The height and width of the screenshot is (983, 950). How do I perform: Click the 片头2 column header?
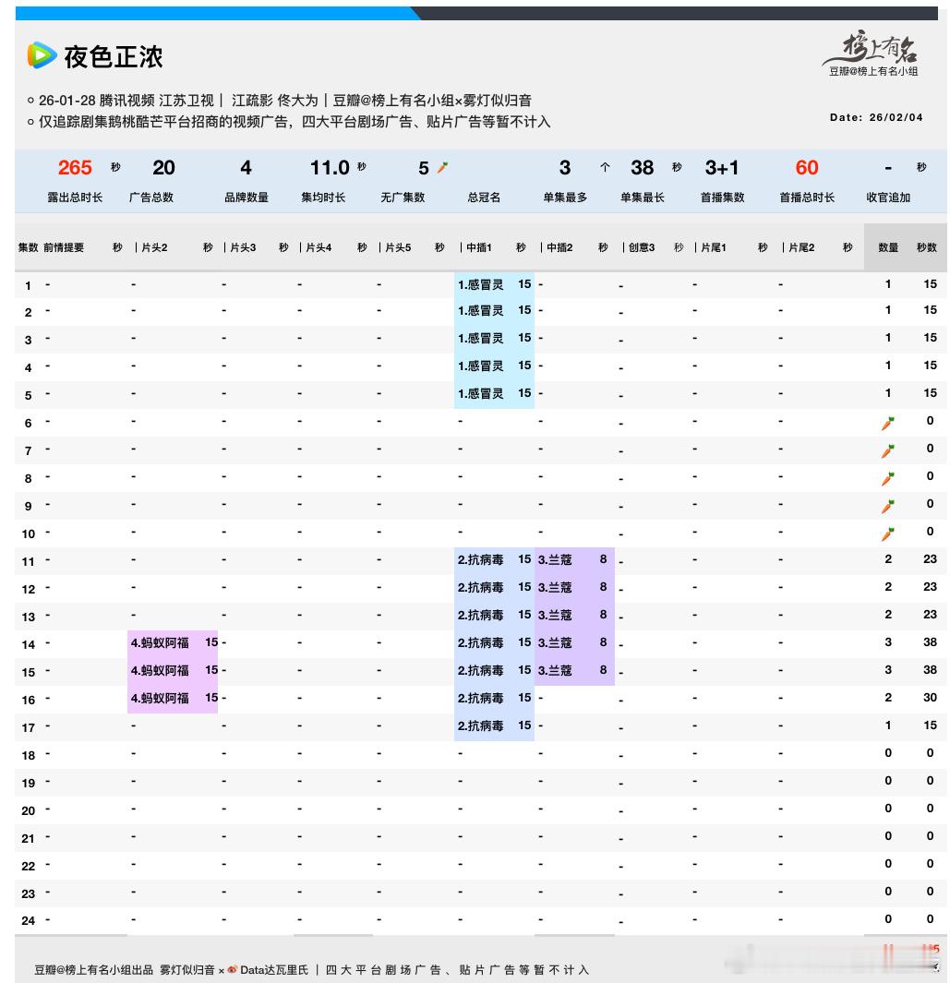154,247
